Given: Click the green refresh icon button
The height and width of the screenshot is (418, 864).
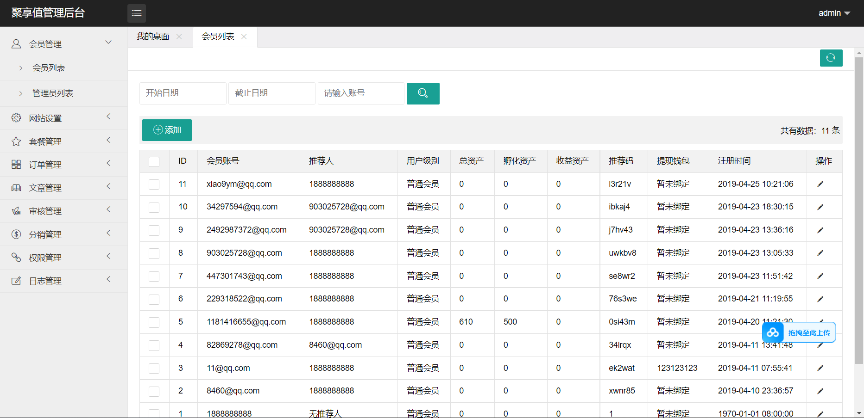Looking at the screenshot, I should point(831,58).
